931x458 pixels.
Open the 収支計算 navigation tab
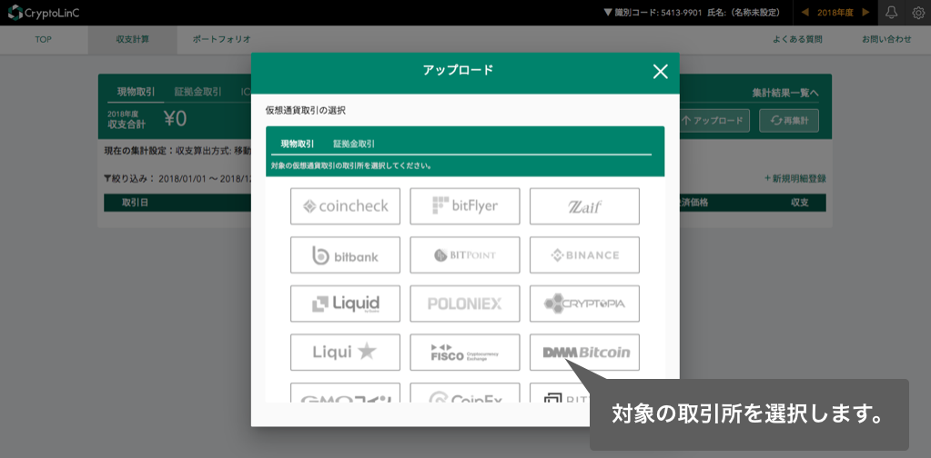tap(132, 40)
